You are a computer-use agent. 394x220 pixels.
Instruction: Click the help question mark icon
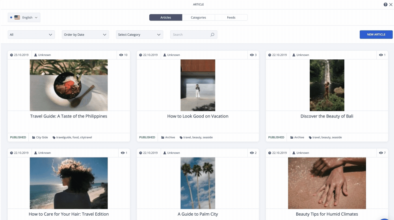[x=385, y=4]
